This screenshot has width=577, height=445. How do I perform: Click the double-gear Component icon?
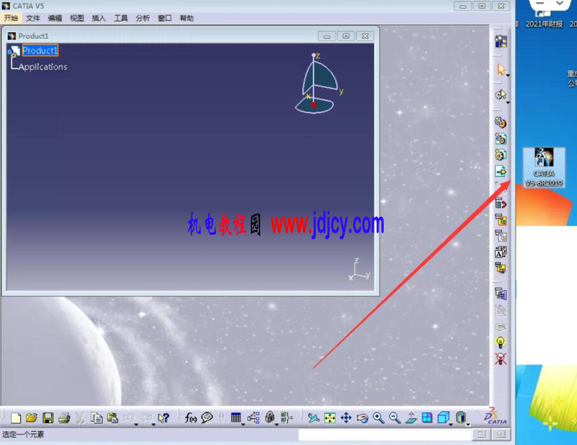coord(501,122)
